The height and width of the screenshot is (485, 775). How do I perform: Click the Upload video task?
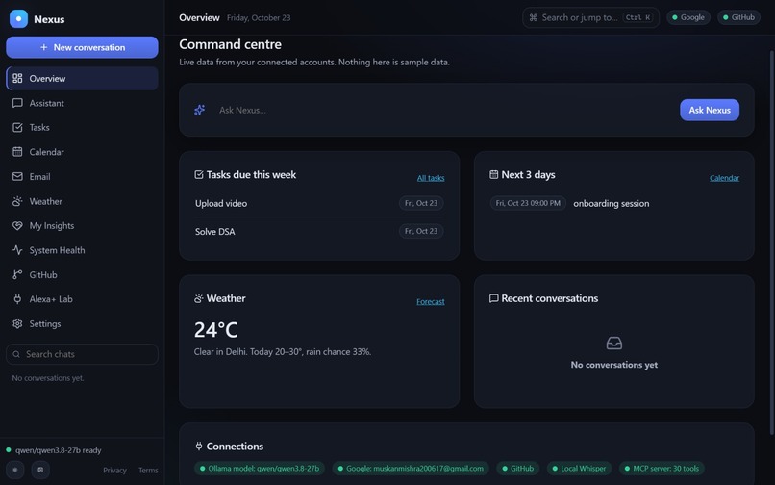click(x=221, y=203)
